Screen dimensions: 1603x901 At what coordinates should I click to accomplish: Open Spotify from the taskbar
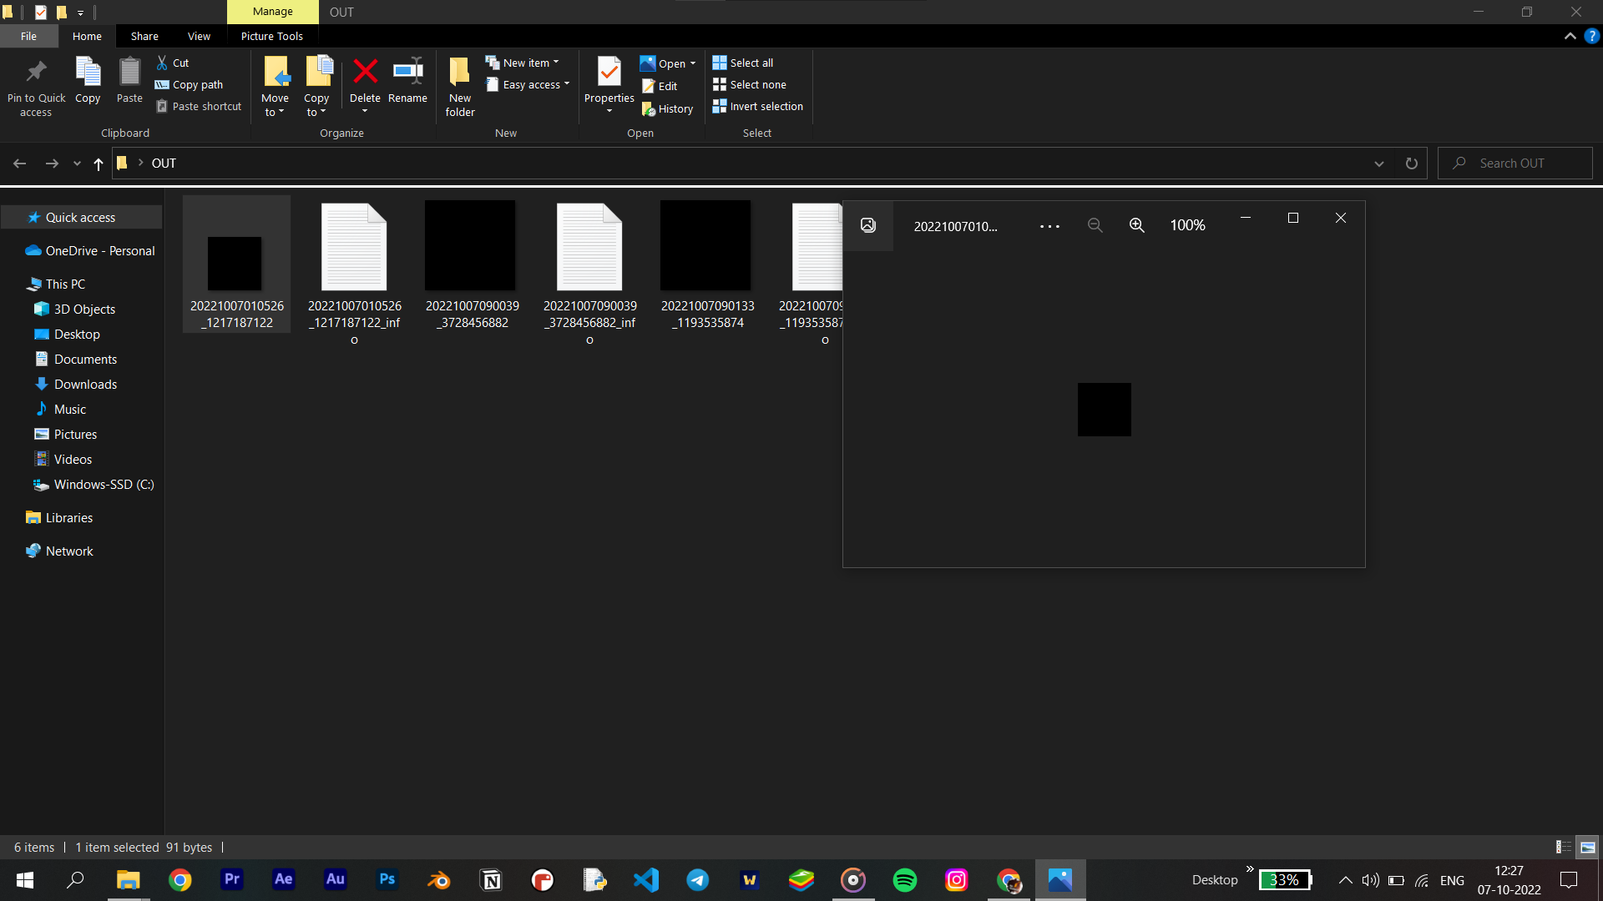coord(904,880)
